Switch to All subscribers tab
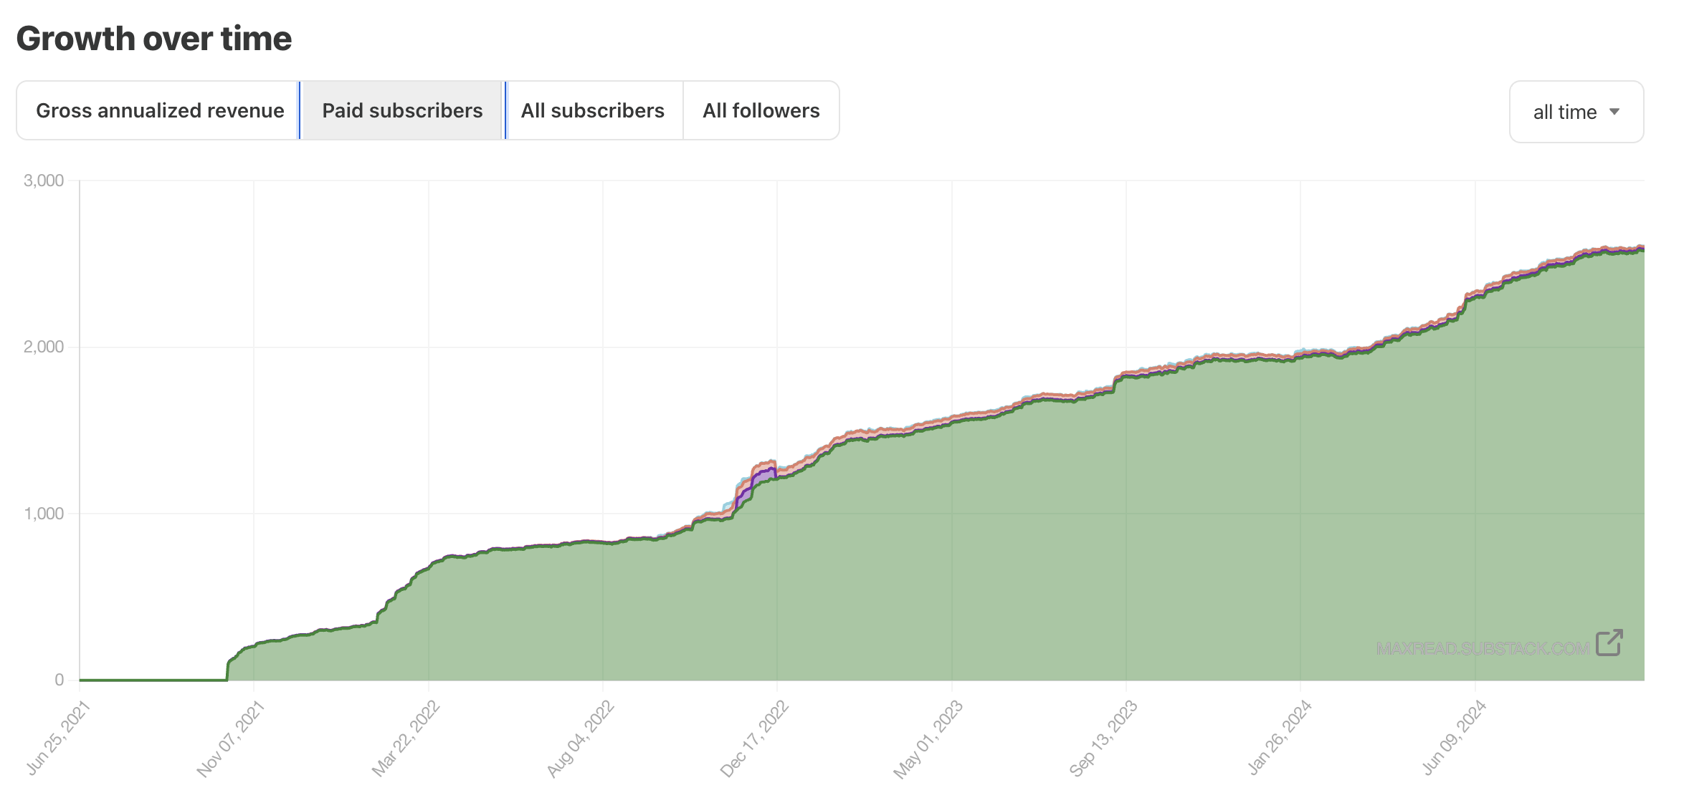Screen dimensions: 1689x808 pyautogui.click(x=593, y=110)
